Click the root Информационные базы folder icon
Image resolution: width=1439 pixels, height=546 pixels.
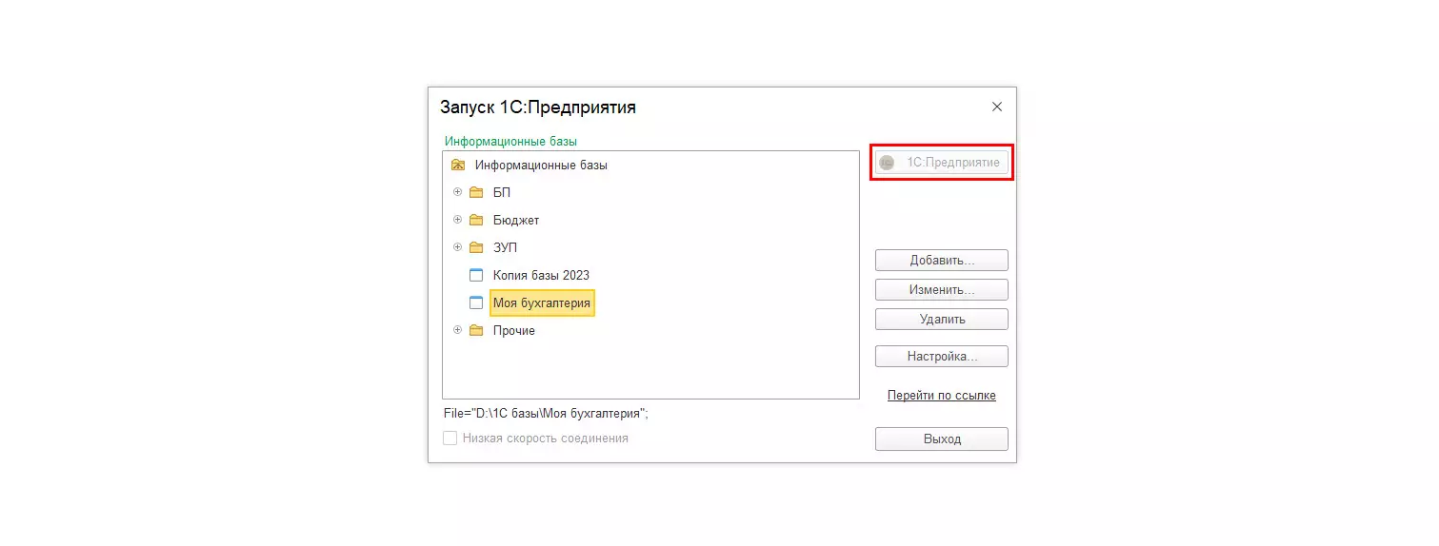458,165
